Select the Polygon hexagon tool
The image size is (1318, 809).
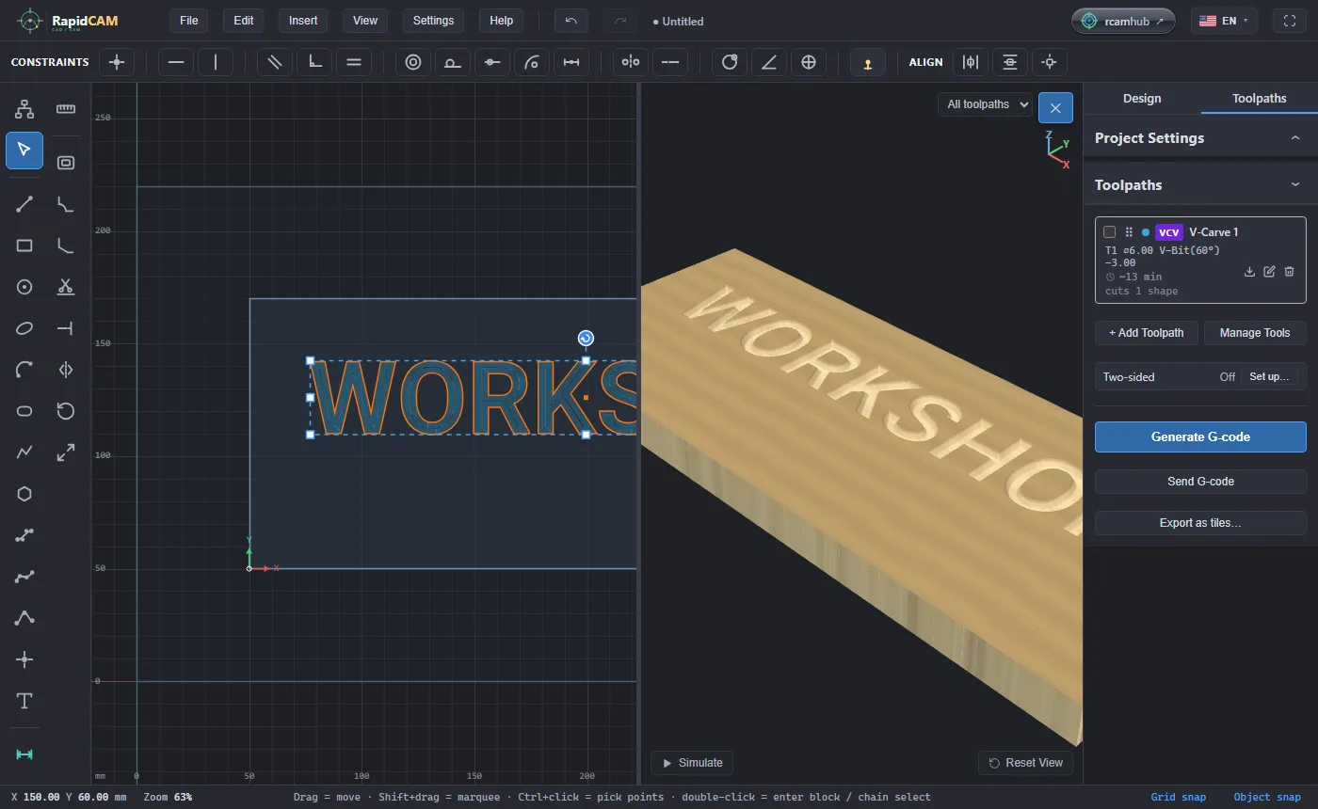coord(24,494)
